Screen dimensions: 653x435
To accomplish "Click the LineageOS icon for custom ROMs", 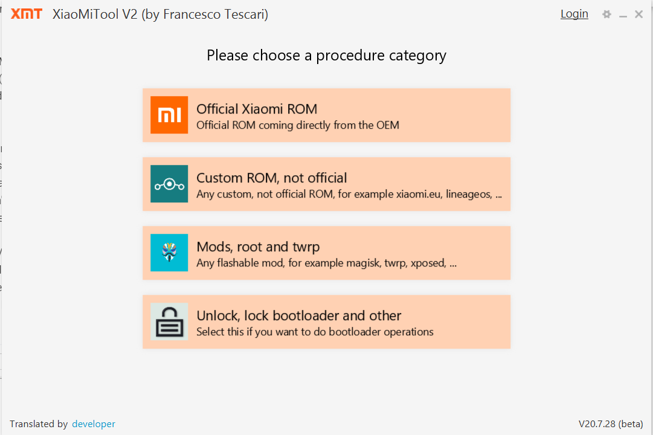I will point(169,184).
